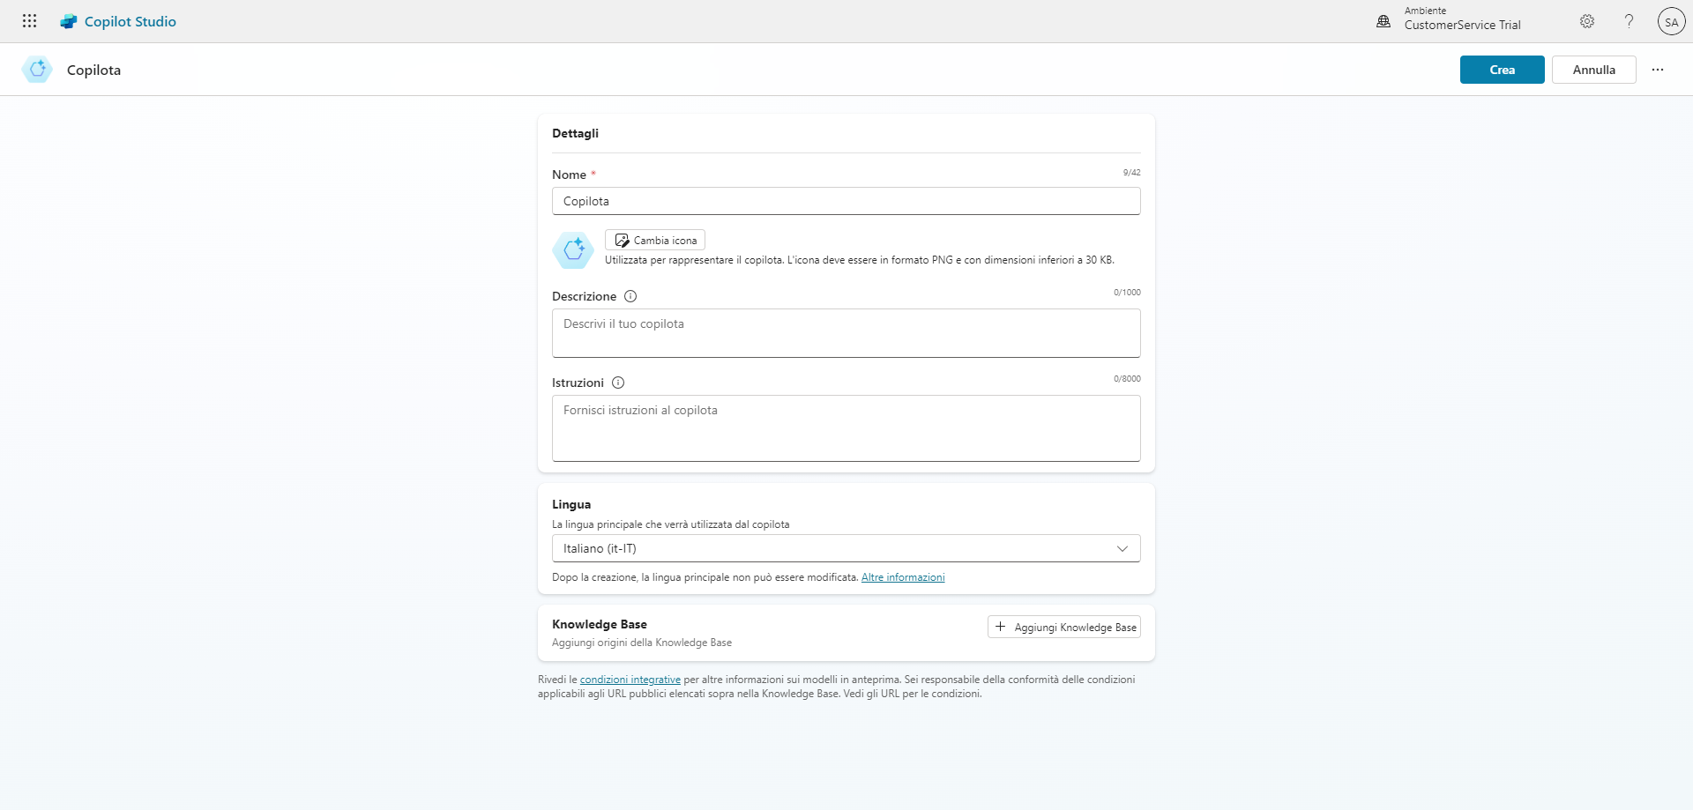Click the Crea button
Screen dimensions: 1693x810
click(1502, 70)
